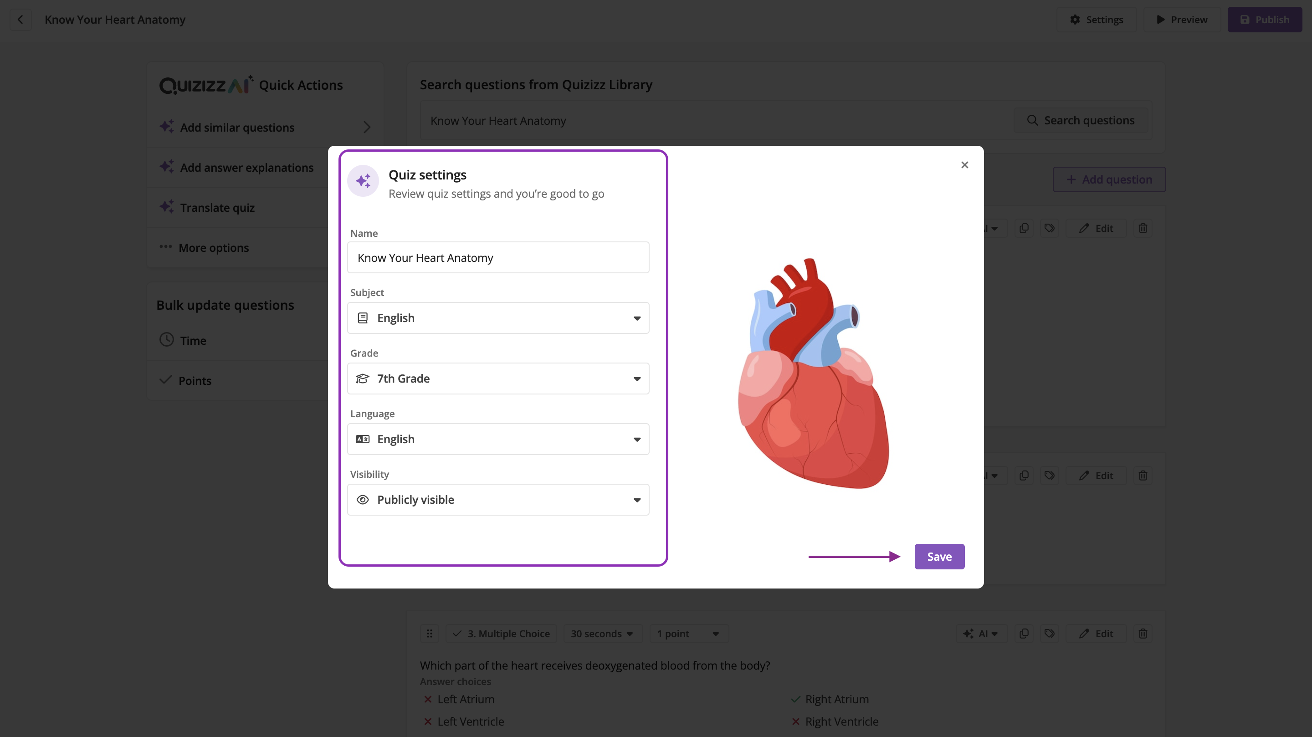The height and width of the screenshot is (737, 1312).
Task: Click the heart illustration thumbnail
Action: tap(813, 373)
